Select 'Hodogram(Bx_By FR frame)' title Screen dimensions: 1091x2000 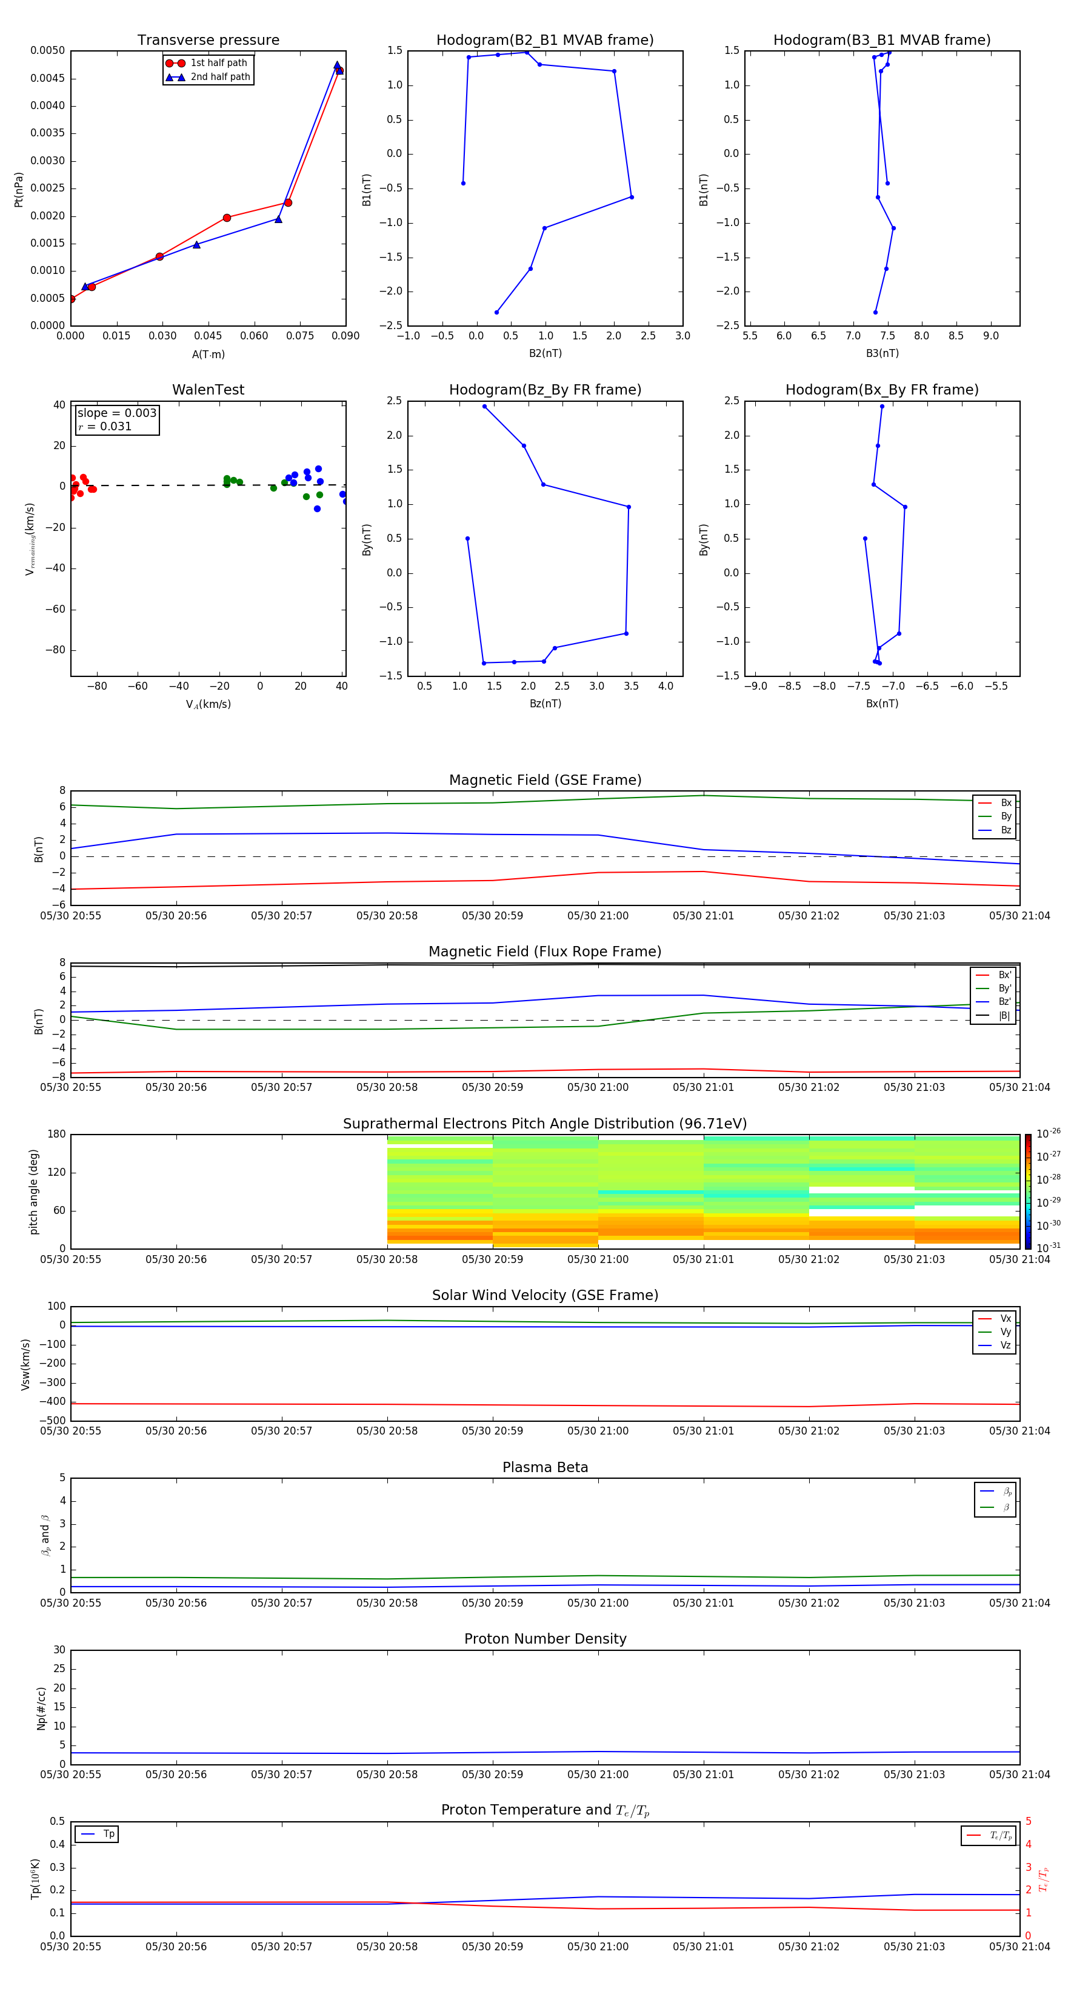click(882, 390)
